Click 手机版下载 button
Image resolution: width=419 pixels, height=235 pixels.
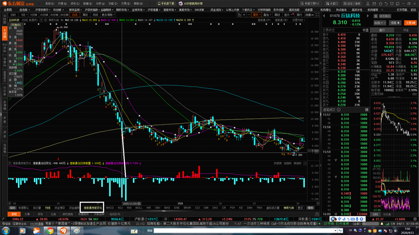point(166,4)
